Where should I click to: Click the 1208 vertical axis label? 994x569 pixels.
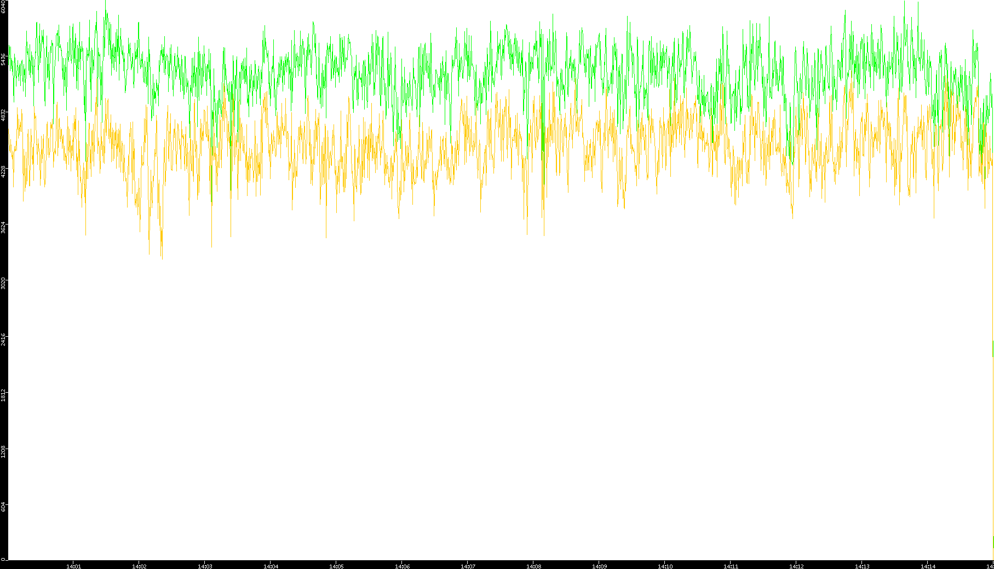pos(4,451)
